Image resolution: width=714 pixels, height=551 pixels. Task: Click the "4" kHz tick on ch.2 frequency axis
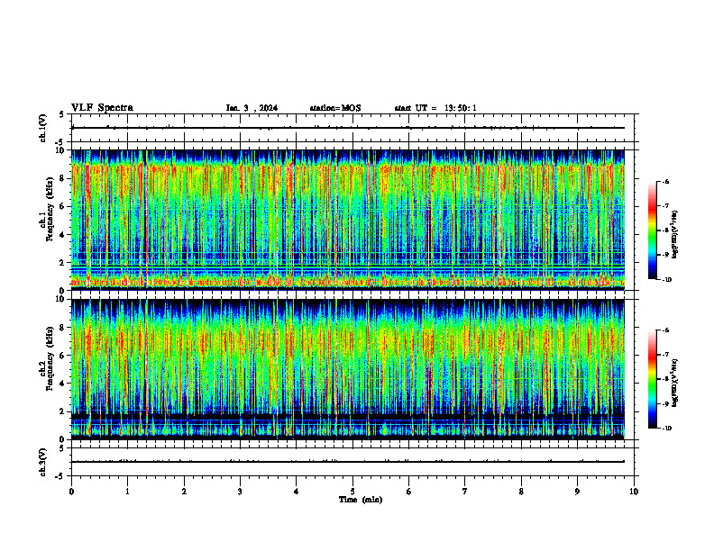click(x=63, y=384)
